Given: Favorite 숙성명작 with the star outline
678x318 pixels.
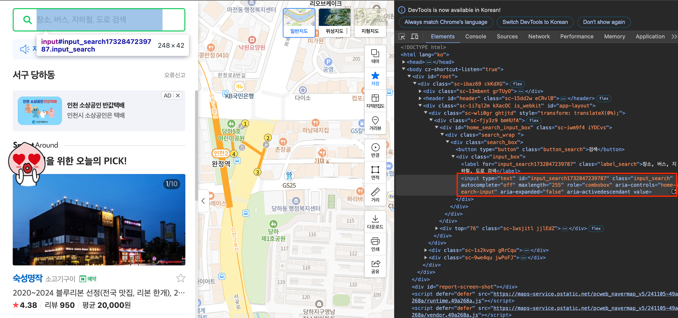Looking at the screenshot, I should pyautogui.click(x=181, y=278).
